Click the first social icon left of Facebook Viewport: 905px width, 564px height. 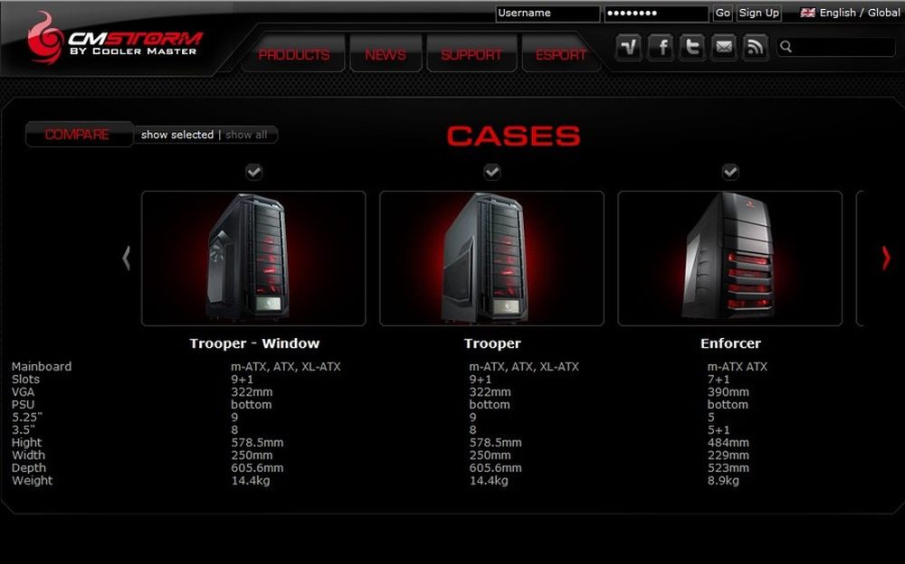click(x=629, y=47)
